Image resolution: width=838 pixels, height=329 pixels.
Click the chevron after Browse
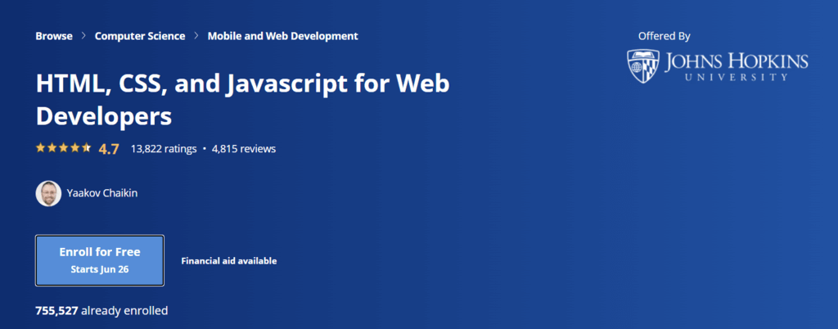point(83,36)
